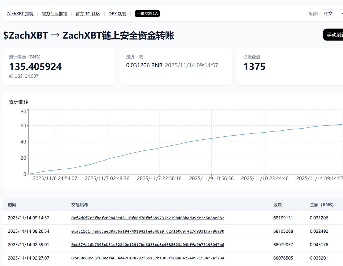The width and height of the screenshot is (343, 266).
Task: Select block number 68079057
Action: pyautogui.click(x=283, y=245)
